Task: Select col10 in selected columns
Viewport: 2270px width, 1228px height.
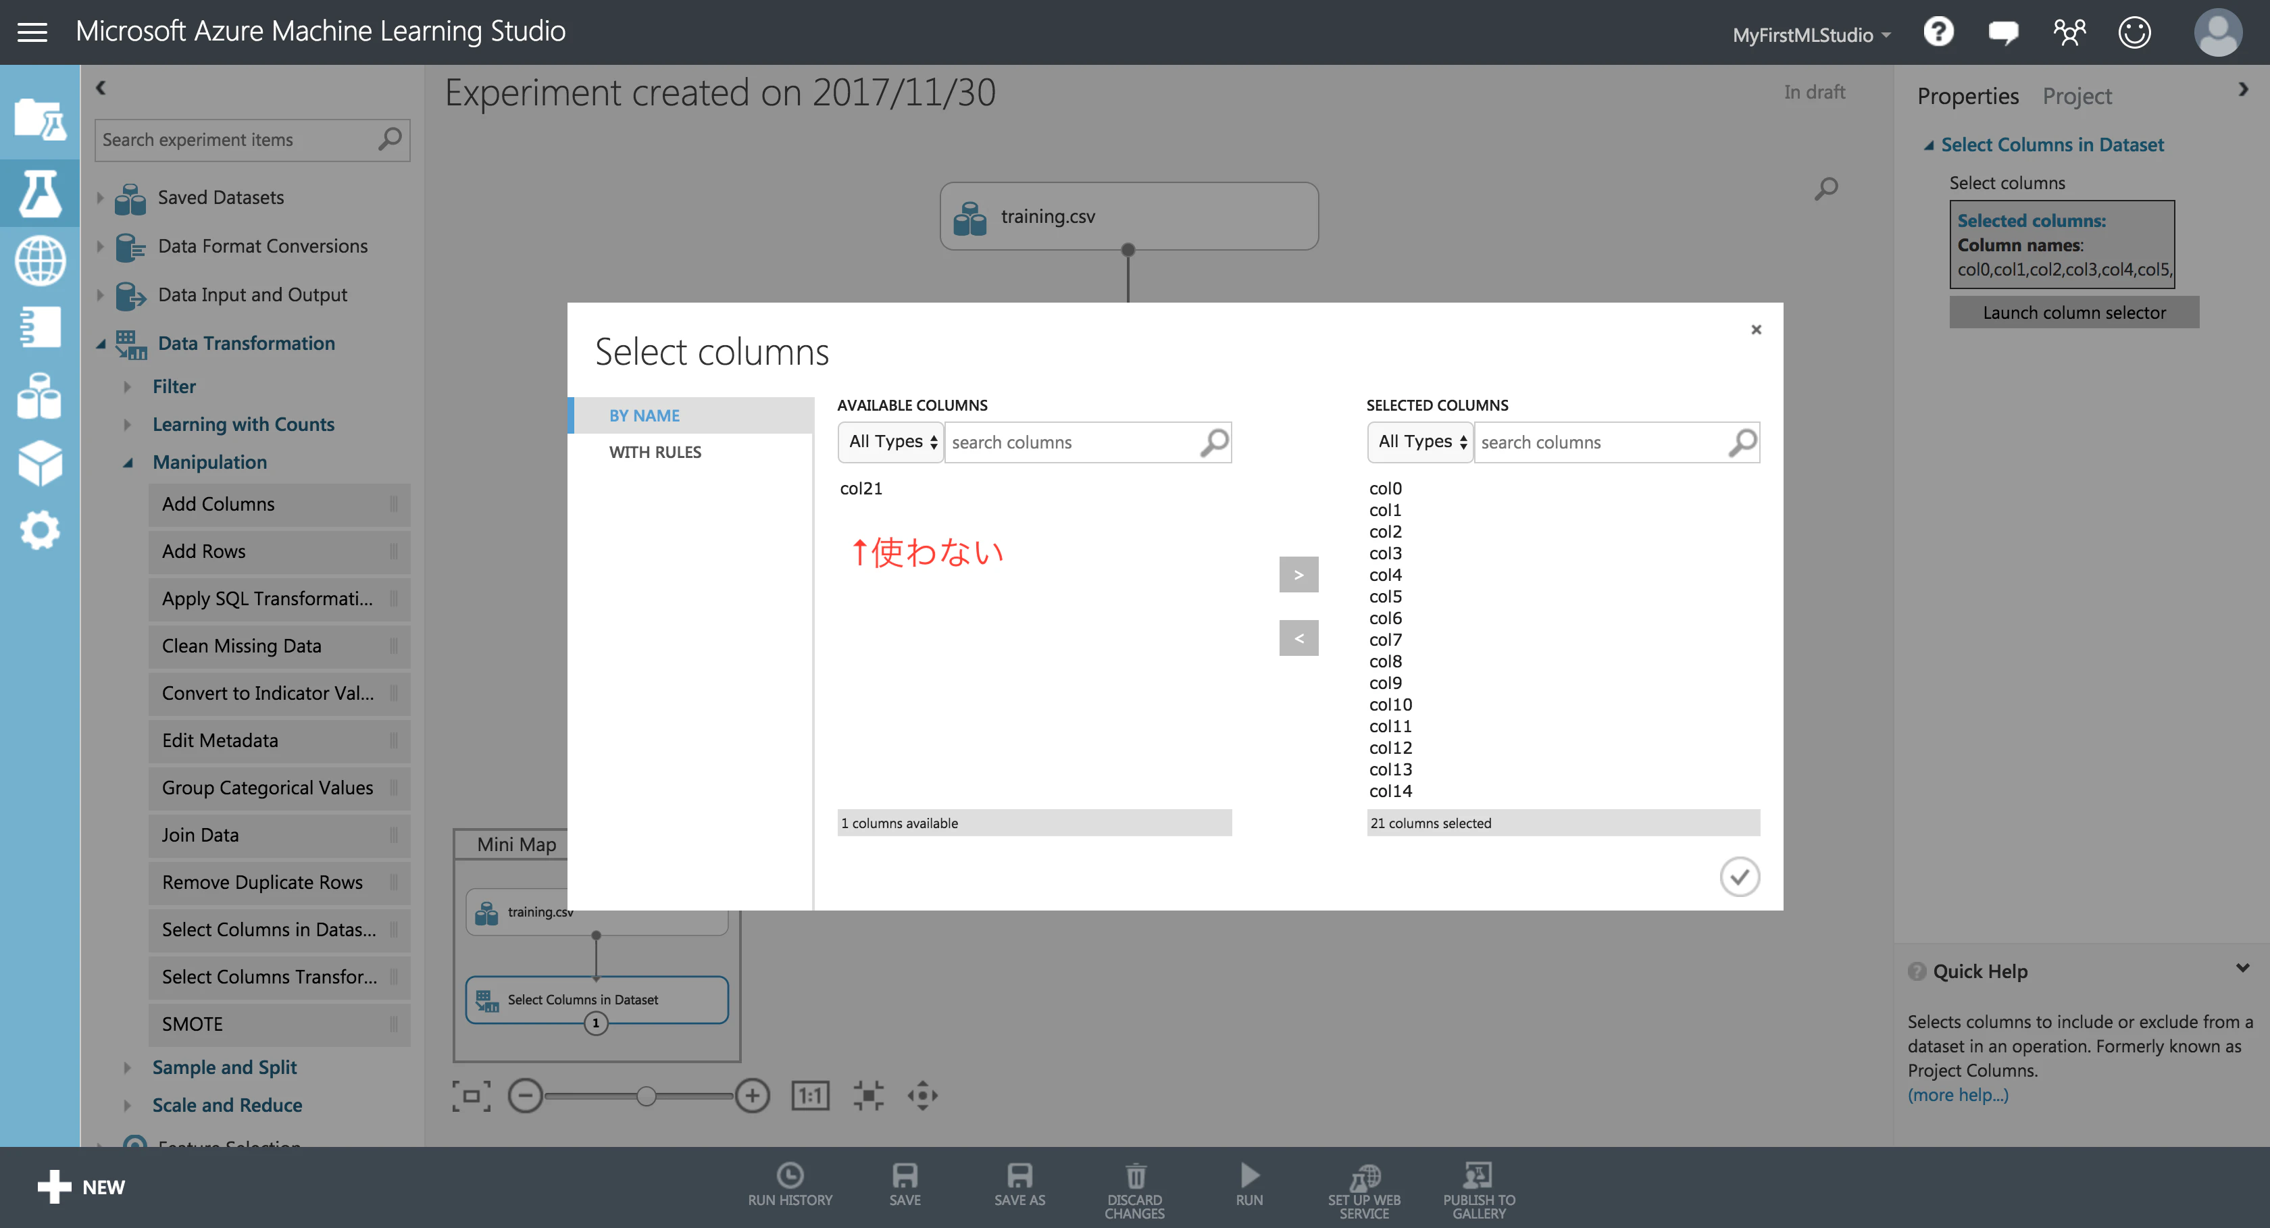Action: pos(1390,705)
